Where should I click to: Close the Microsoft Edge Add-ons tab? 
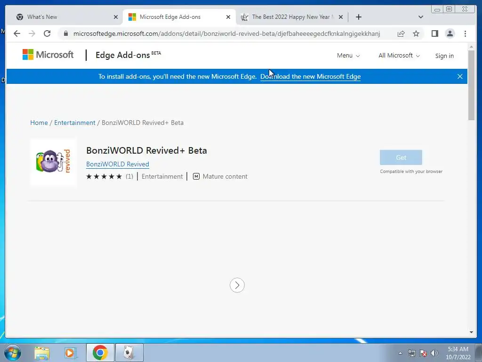(228, 17)
